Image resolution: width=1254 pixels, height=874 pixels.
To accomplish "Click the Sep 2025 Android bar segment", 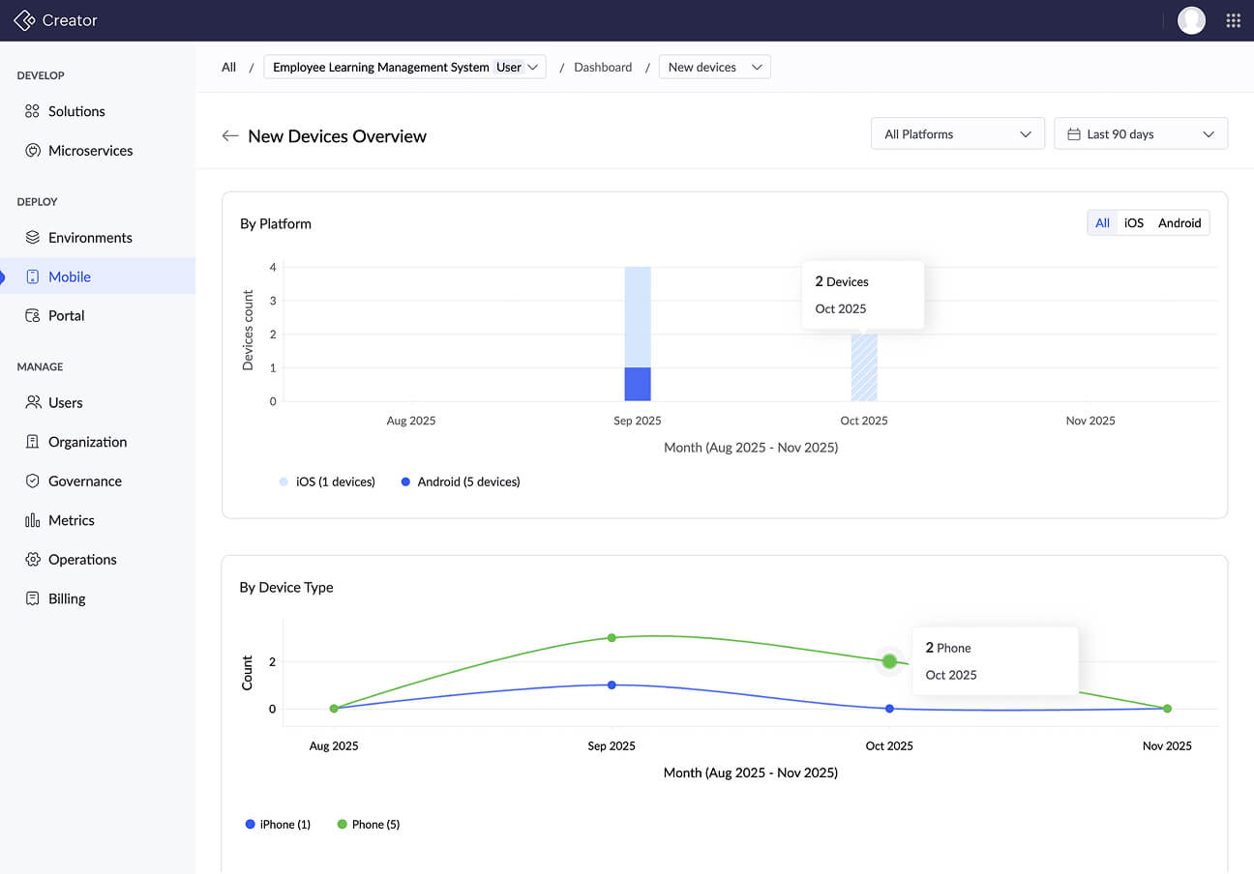I will point(638,384).
